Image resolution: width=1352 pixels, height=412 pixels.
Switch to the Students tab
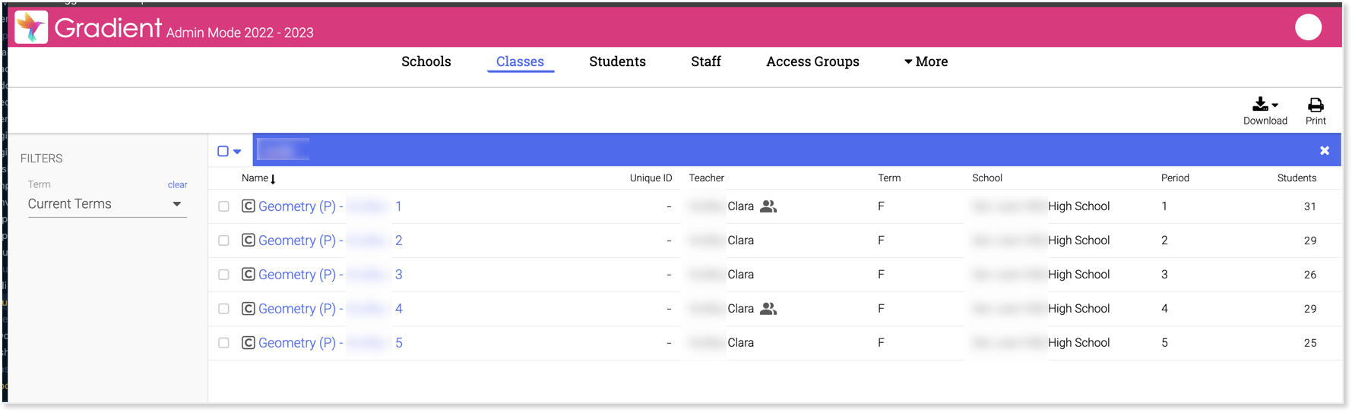point(617,61)
